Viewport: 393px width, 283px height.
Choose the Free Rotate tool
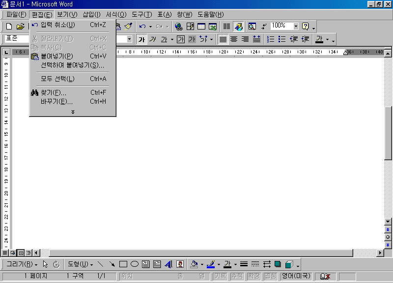[x=56, y=264]
